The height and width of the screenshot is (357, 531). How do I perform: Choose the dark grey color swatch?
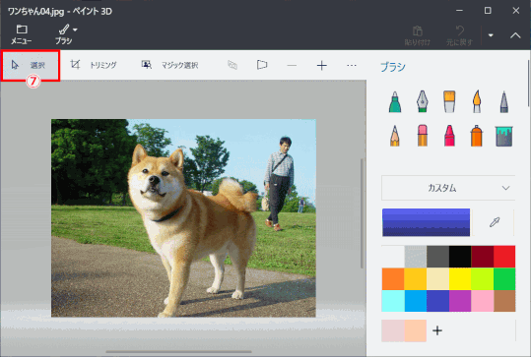(x=437, y=257)
